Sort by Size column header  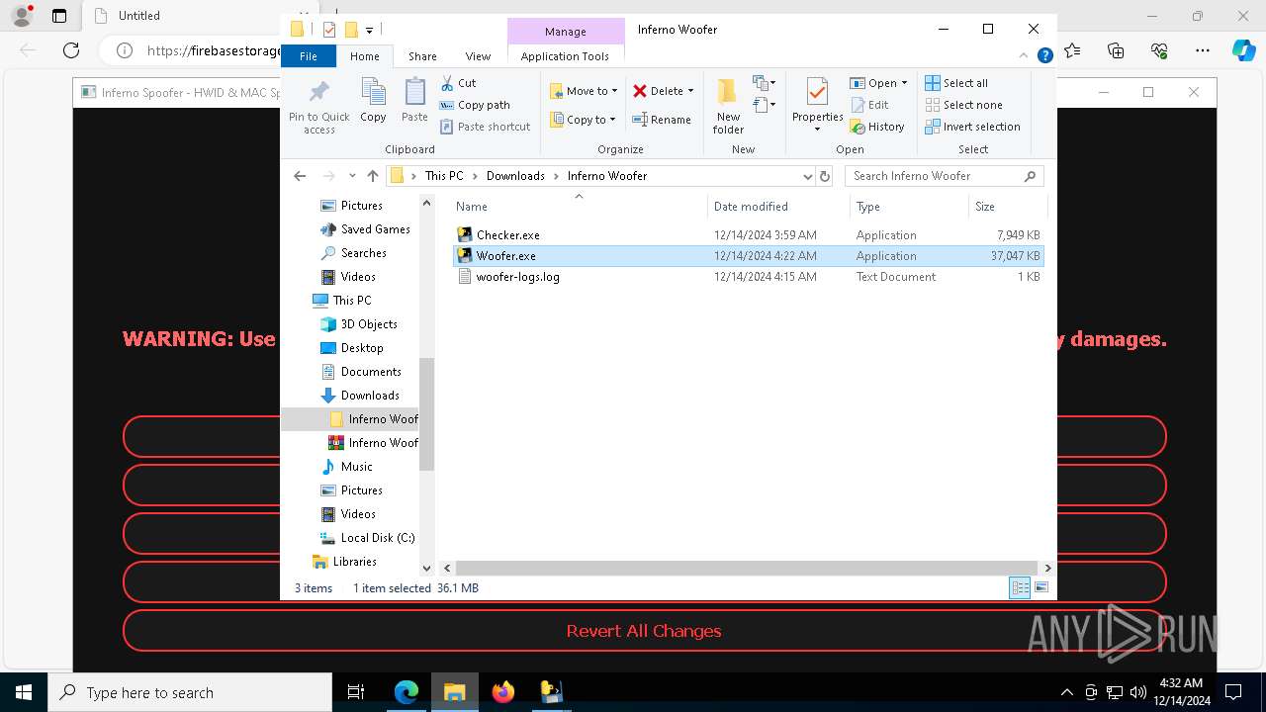(x=1006, y=207)
